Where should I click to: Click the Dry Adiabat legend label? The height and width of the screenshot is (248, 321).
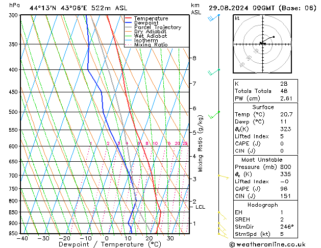click(150, 32)
